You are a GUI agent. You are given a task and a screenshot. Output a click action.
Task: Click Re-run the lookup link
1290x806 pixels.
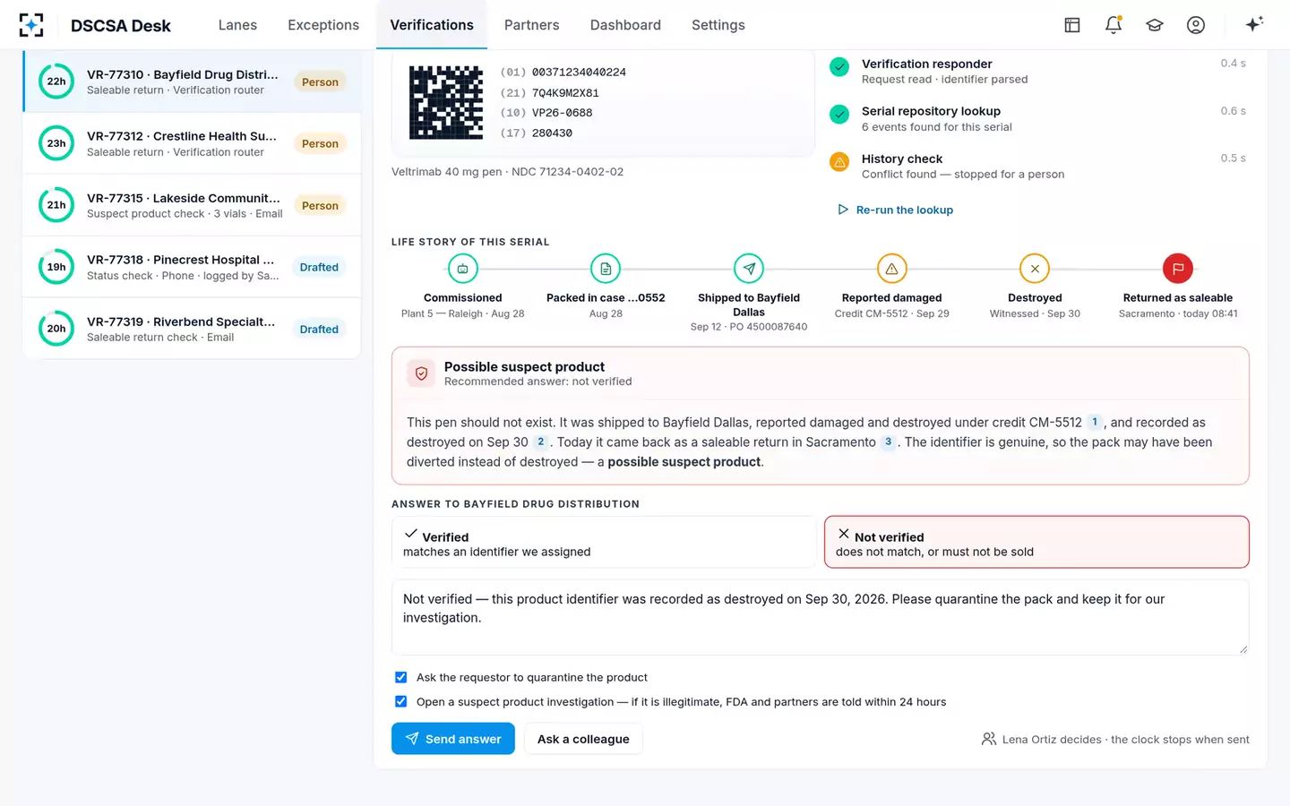pos(895,210)
